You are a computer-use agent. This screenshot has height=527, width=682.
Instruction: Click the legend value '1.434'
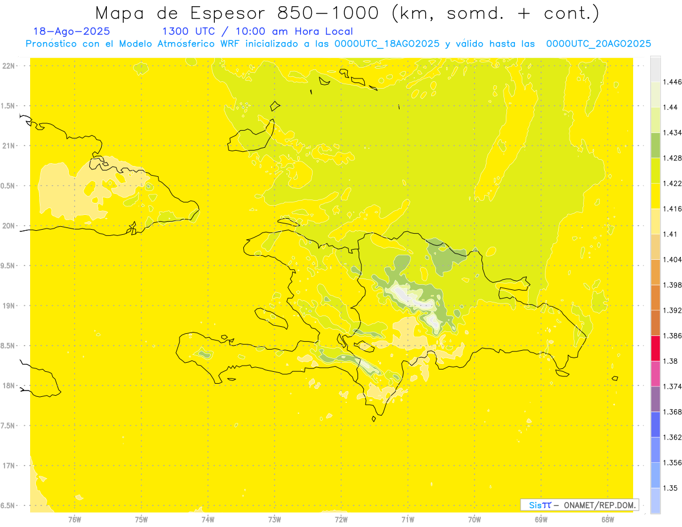click(x=673, y=132)
